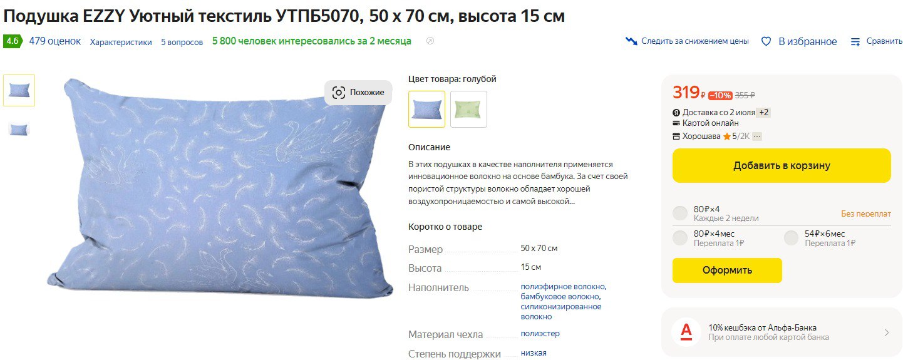
Task: Click the Alfa-Bank logo icon
Action: [686, 332]
